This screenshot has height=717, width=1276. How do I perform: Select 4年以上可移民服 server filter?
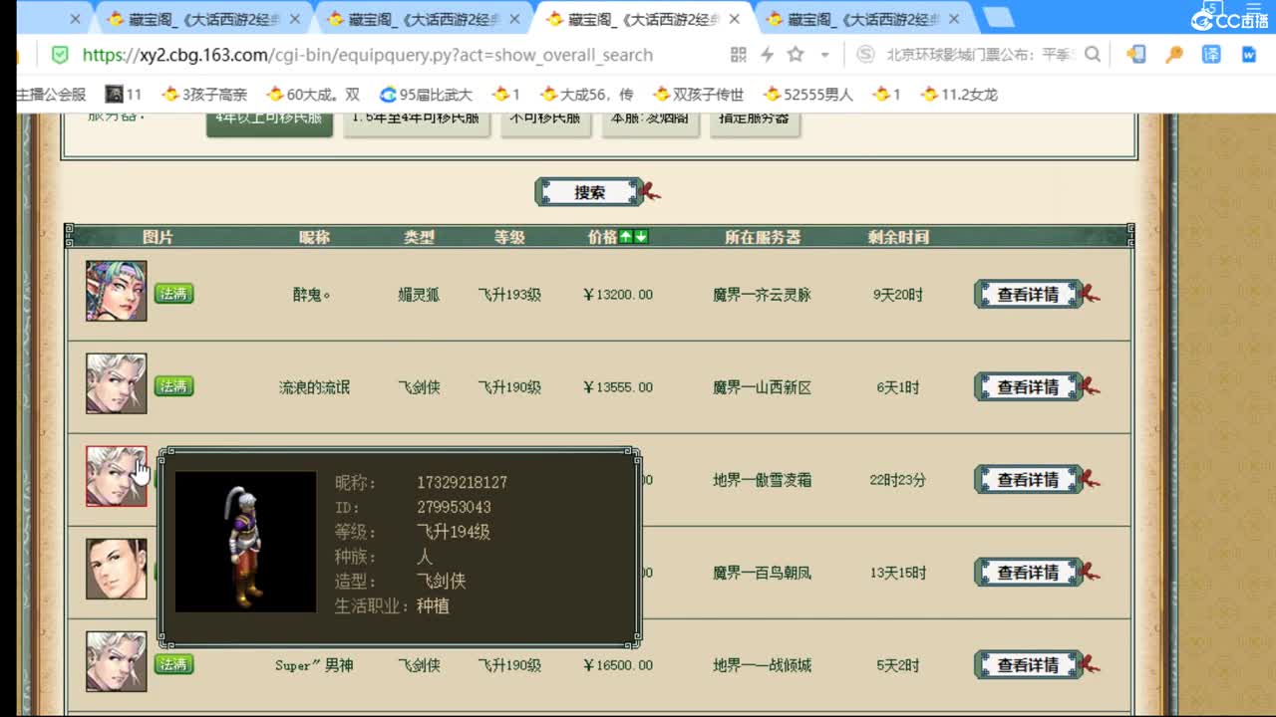click(269, 121)
